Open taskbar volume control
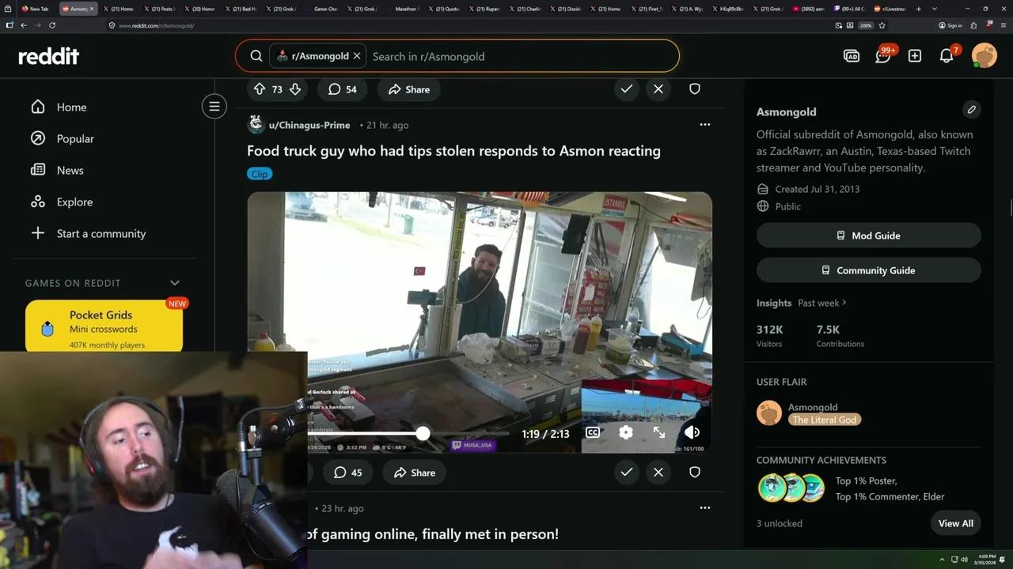Screen dimensions: 1013x569 click(964, 560)
